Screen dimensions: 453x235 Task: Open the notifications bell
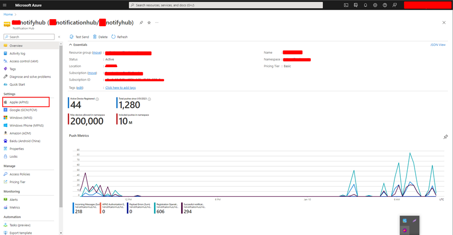click(366, 5)
